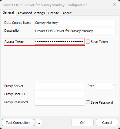The height and width of the screenshot is (129, 120).
Task: Click the Cancel button
Action: click(107, 123)
